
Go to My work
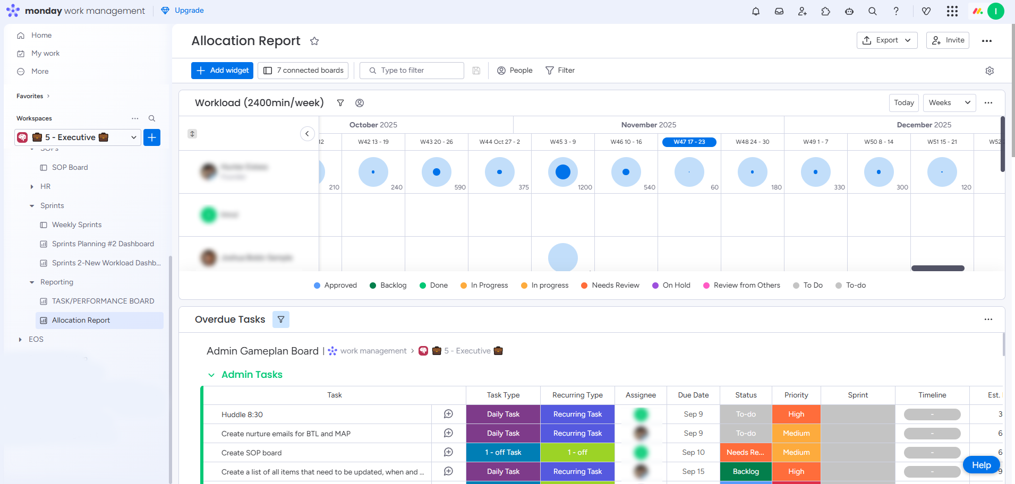(45, 54)
